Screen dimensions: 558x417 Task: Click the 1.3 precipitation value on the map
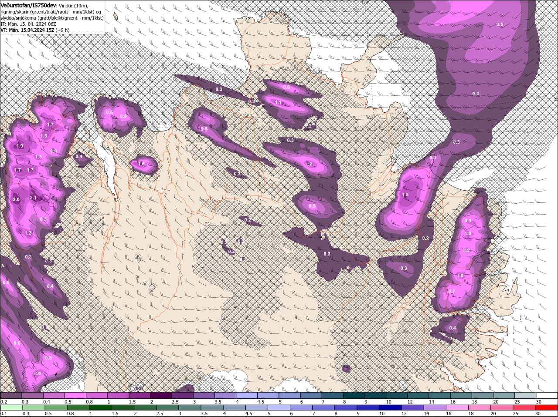coord(38,157)
